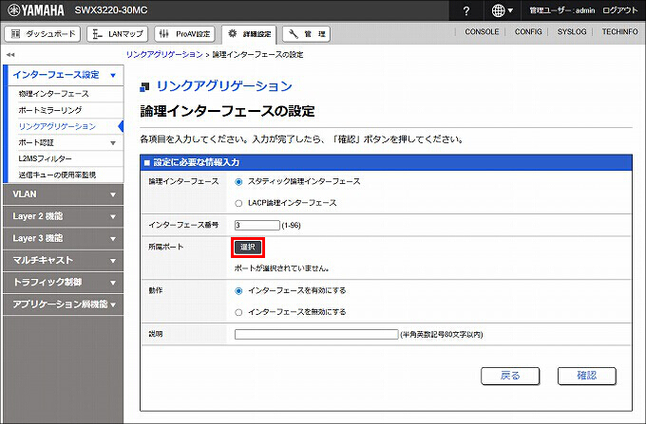
Task: Click the Yamaha logo
Action: tap(36, 9)
